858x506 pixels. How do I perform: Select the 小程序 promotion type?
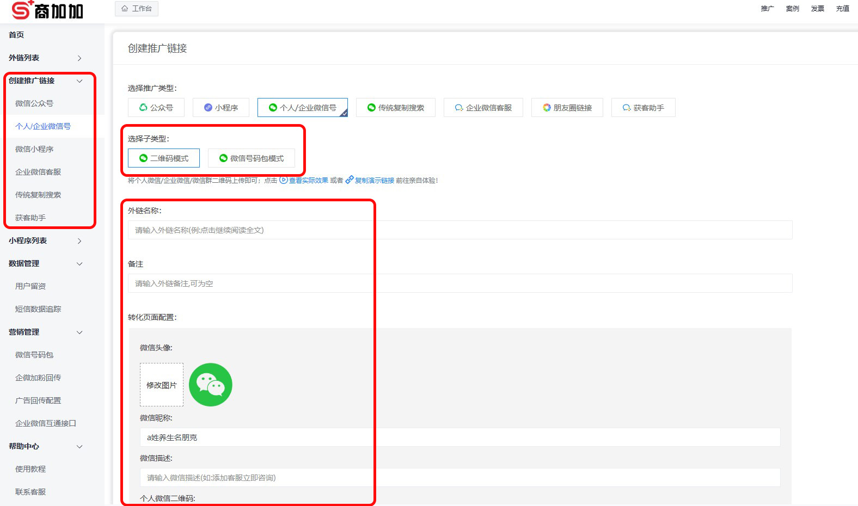click(x=221, y=108)
